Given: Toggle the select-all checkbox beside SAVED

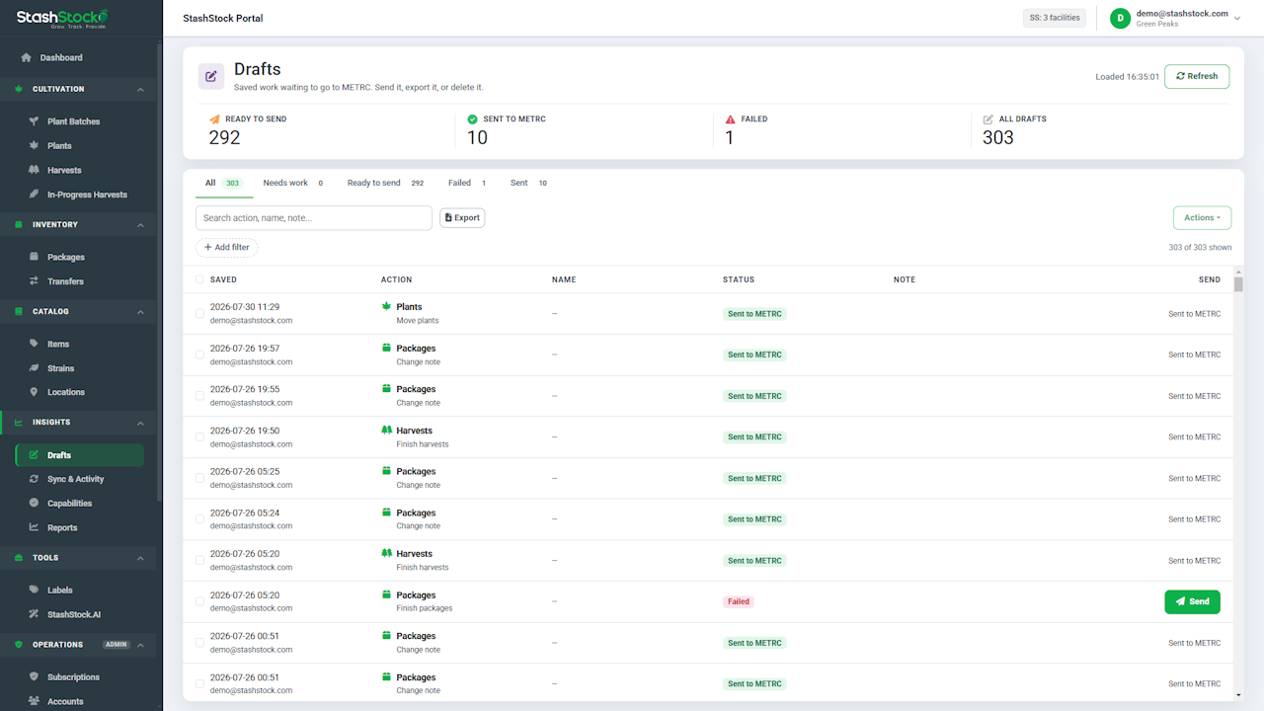Looking at the screenshot, I should pyautogui.click(x=199, y=279).
